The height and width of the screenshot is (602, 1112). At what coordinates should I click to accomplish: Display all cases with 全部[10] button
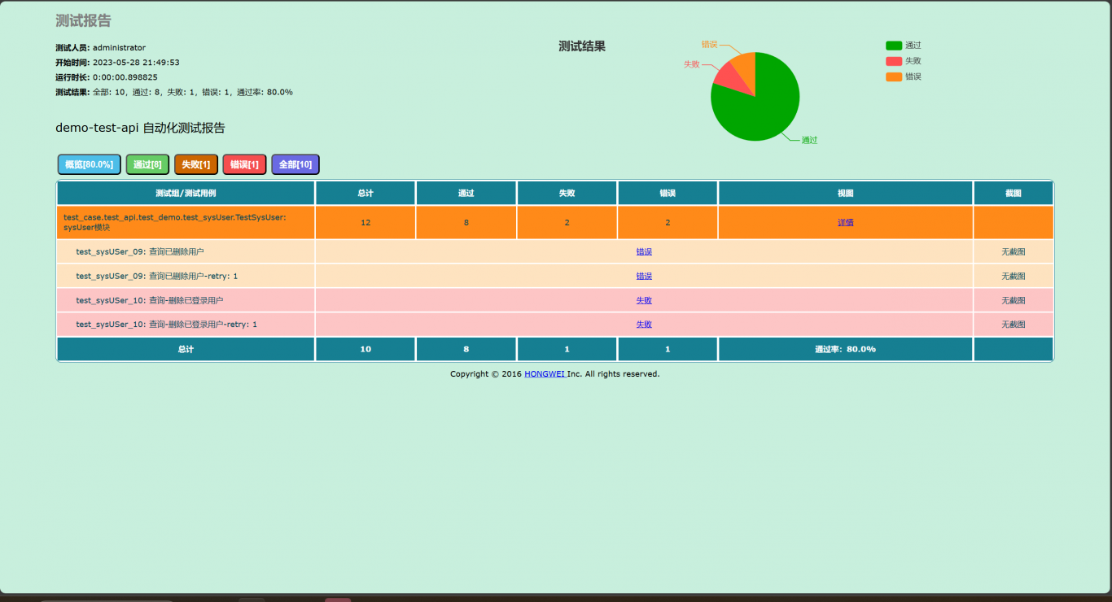click(x=296, y=164)
